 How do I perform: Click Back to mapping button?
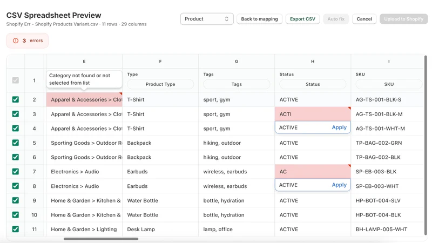tap(259, 19)
